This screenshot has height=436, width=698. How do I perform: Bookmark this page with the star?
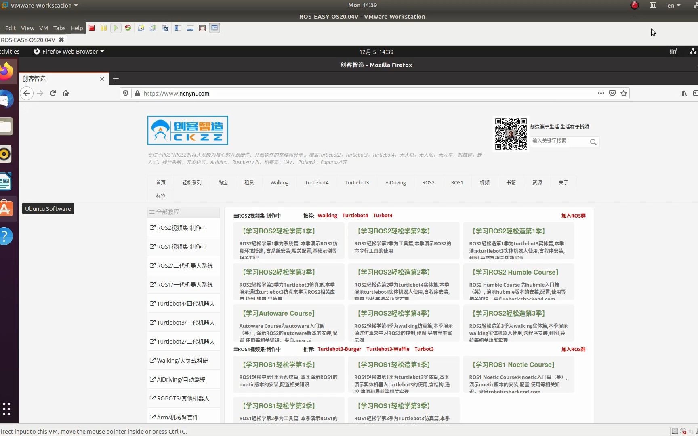pos(624,93)
